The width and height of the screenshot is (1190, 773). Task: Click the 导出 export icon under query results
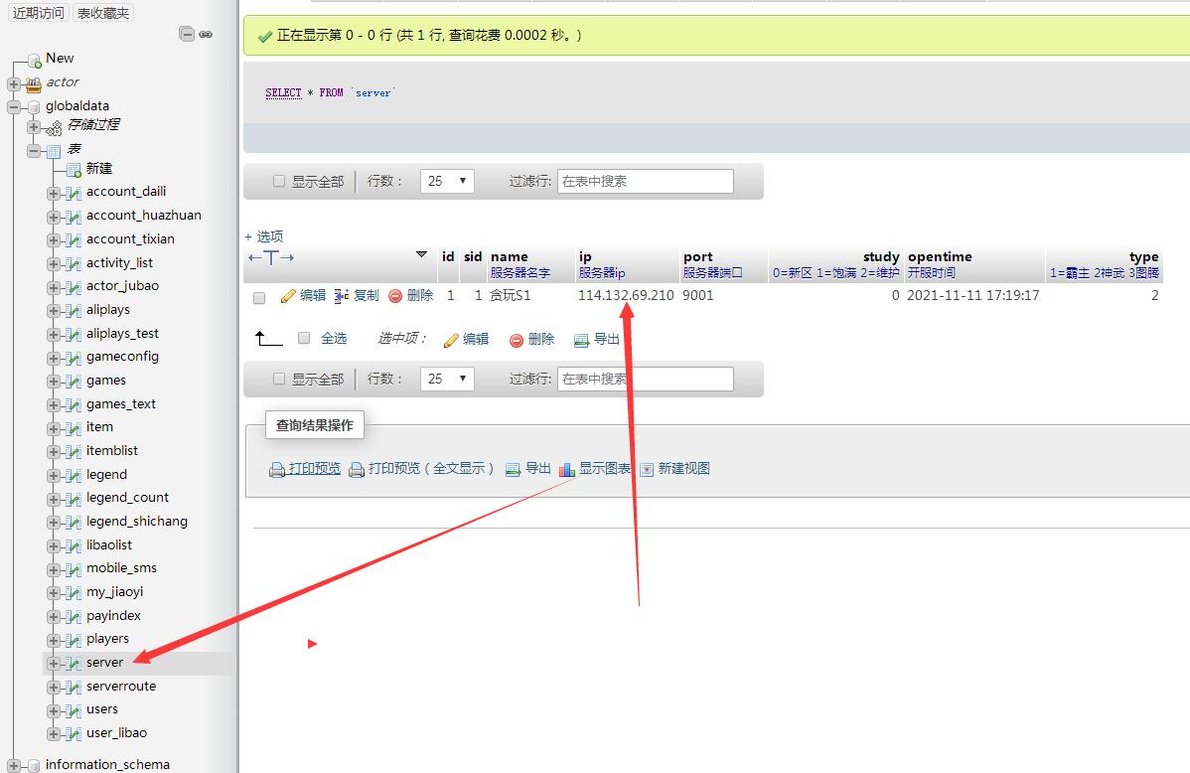[x=513, y=469]
